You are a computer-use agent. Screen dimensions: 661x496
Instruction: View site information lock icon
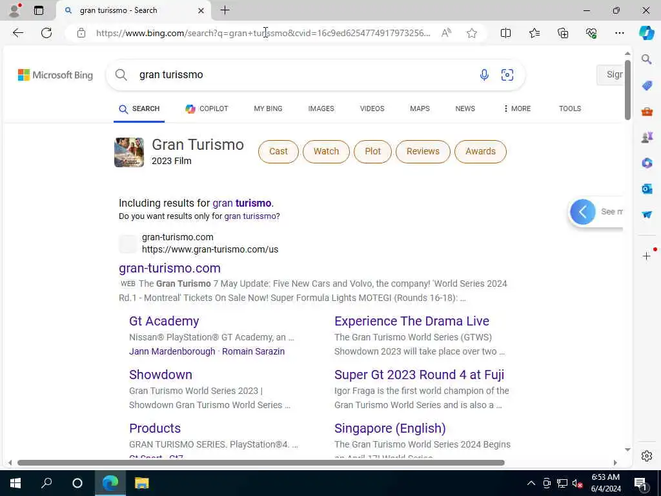pos(81,33)
